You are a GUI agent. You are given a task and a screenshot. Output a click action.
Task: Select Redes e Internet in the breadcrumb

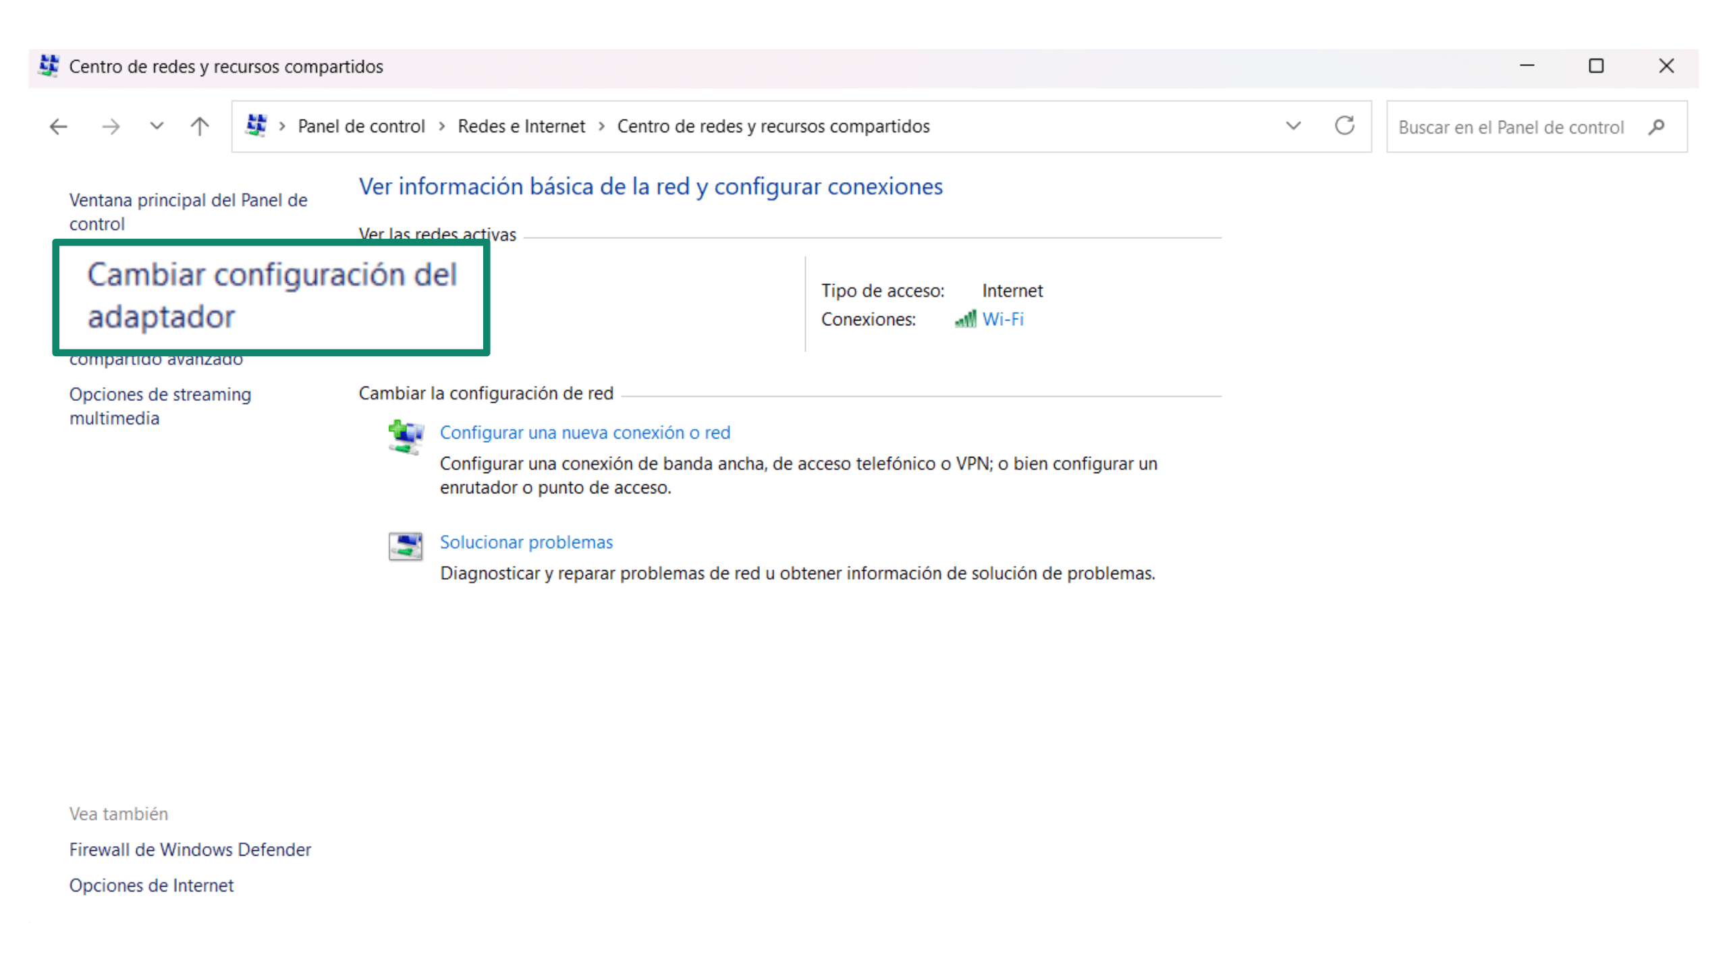521,126
